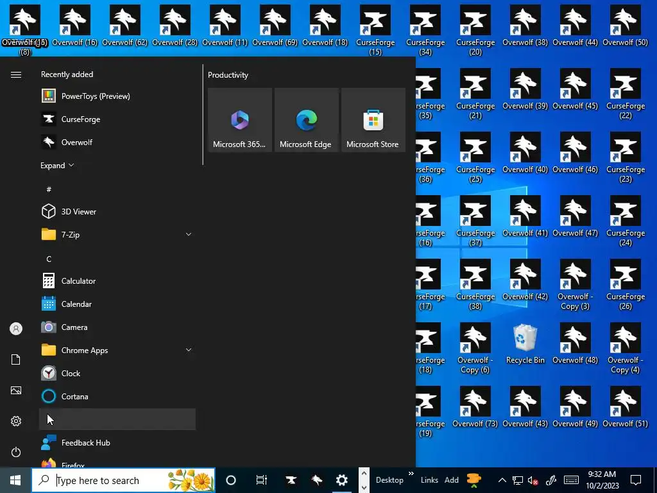This screenshot has height=493, width=657.
Task: Open the clock showing 9:32 AM
Action: click(x=602, y=480)
